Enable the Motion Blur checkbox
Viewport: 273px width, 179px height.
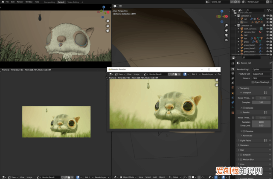tap(241, 160)
